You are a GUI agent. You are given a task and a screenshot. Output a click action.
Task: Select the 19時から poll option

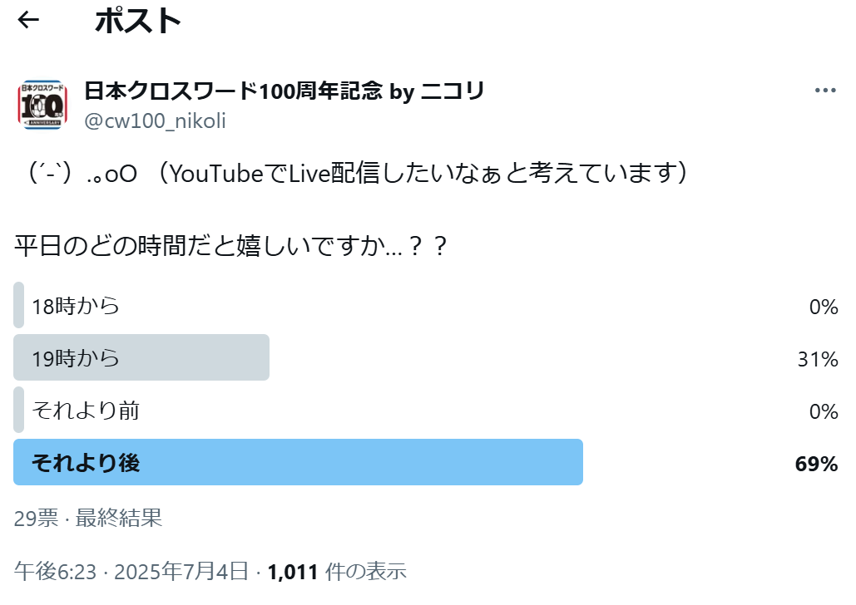(x=76, y=358)
